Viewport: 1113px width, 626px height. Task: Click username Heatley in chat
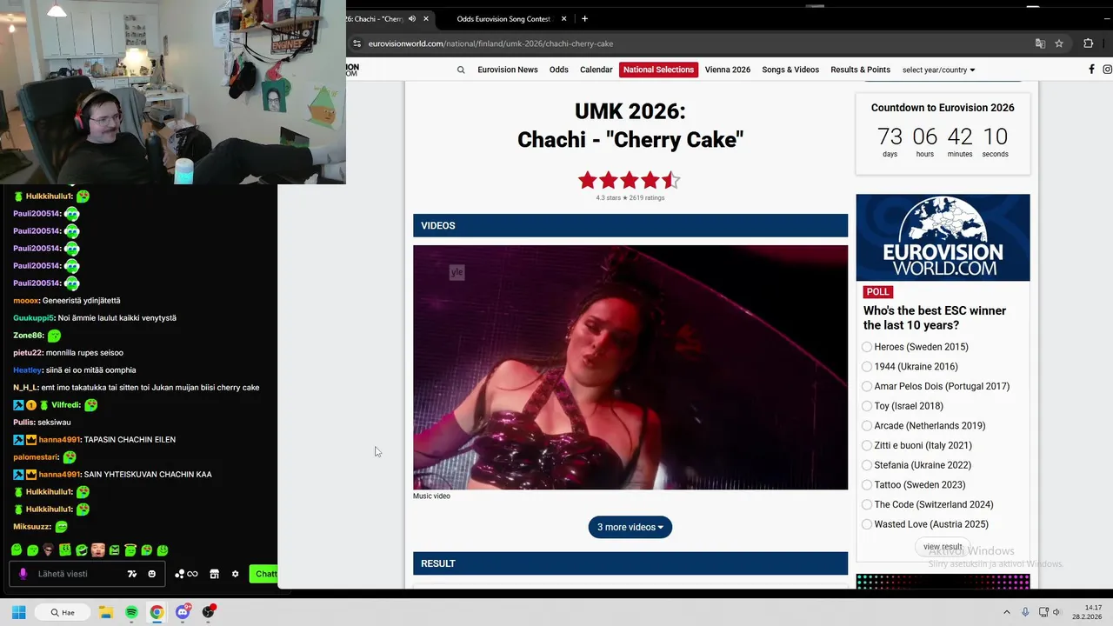coord(27,370)
